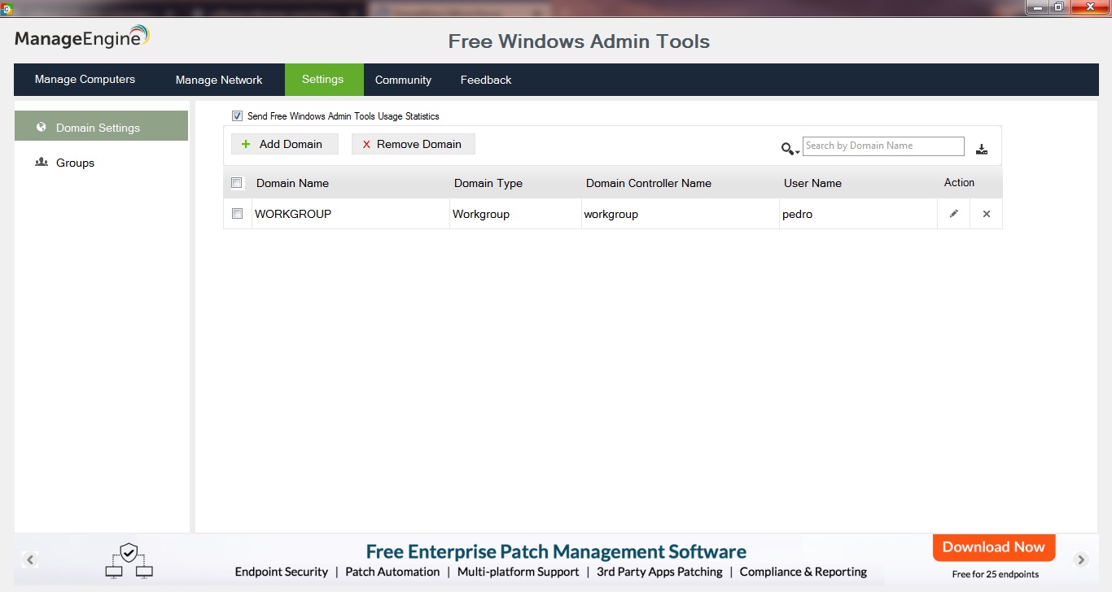Open the Community tab

tap(403, 80)
